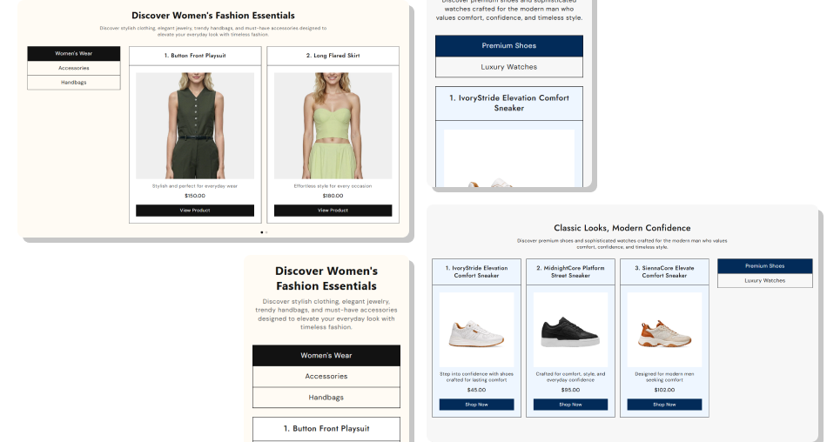827x442 pixels.
Task: Open the orange-white SiennaCore sneaker image
Action: 664,330
